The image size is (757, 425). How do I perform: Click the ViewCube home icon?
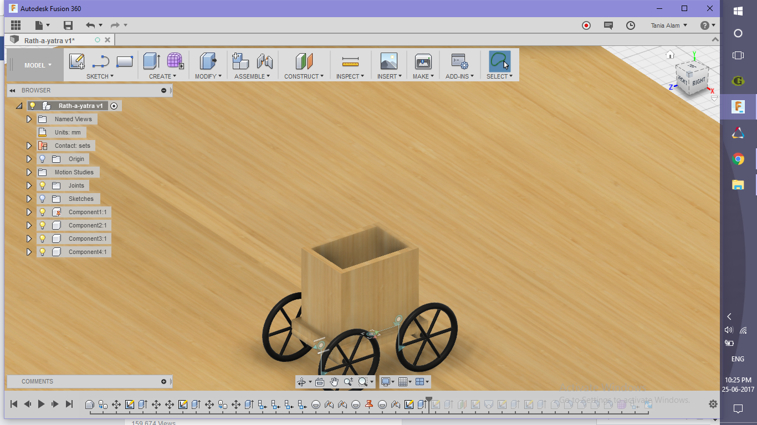[670, 54]
